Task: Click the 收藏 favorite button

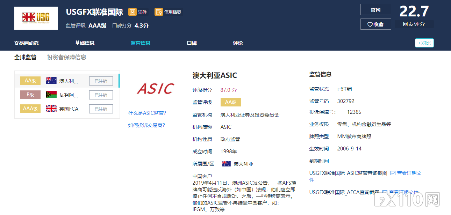Action: pyautogui.click(x=376, y=24)
